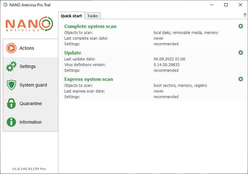Screen dimensions: 248x174
Task: Open the Quarantine section label
Action: [31, 104]
